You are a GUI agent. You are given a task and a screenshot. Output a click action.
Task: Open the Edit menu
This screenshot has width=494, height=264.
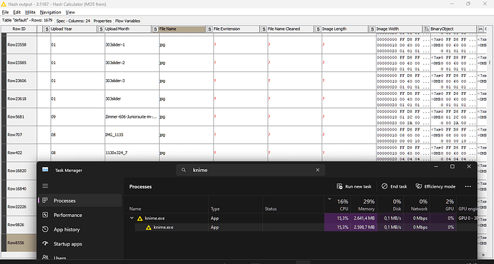pyautogui.click(x=16, y=12)
